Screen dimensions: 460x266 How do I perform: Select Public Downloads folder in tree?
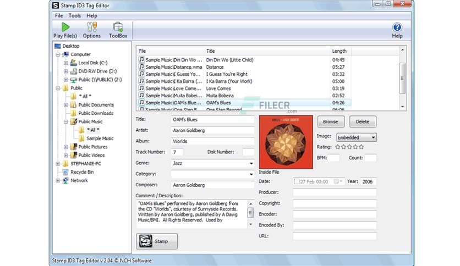96,113
